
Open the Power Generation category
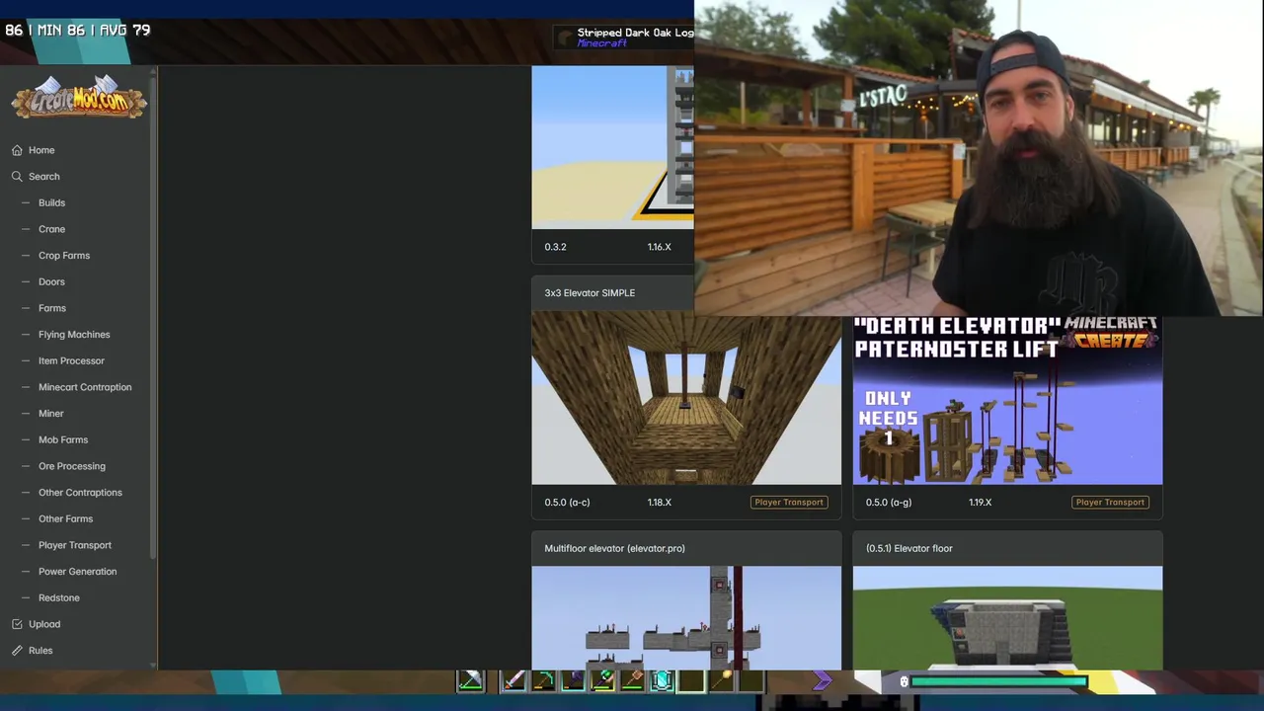coord(77,572)
